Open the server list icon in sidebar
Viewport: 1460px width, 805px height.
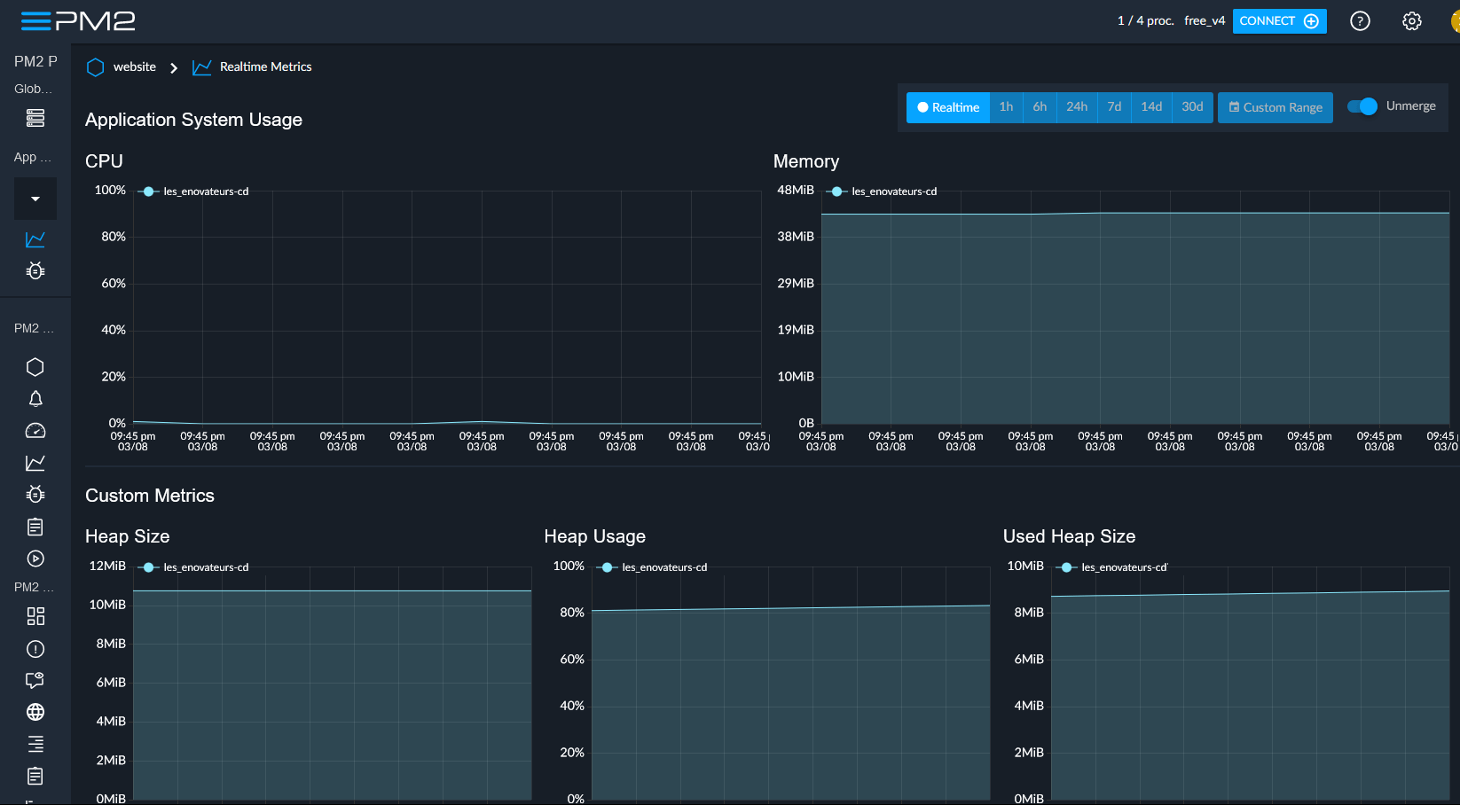coord(35,118)
